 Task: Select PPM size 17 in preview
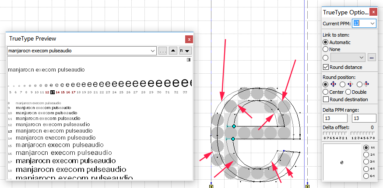point(74,92)
